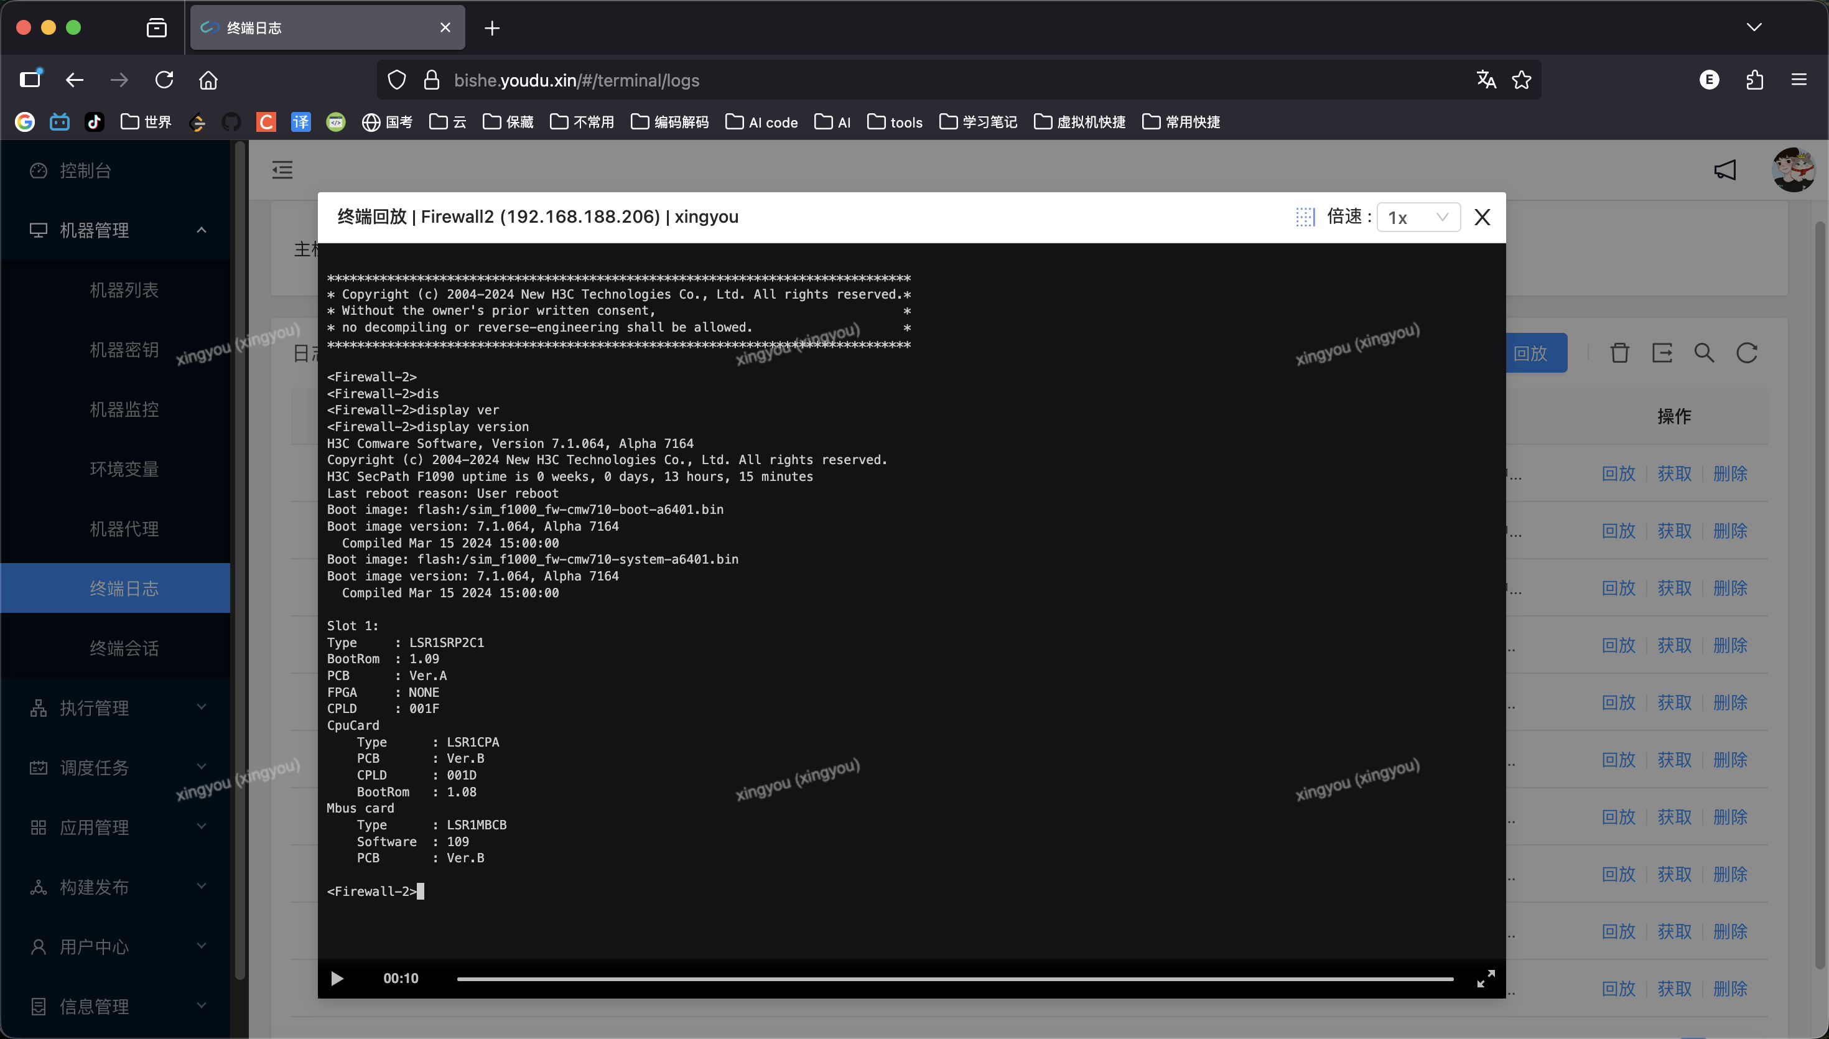Click the trash delete icon in toolbar
The width and height of the screenshot is (1829, 1039).
pos(1619,353)
